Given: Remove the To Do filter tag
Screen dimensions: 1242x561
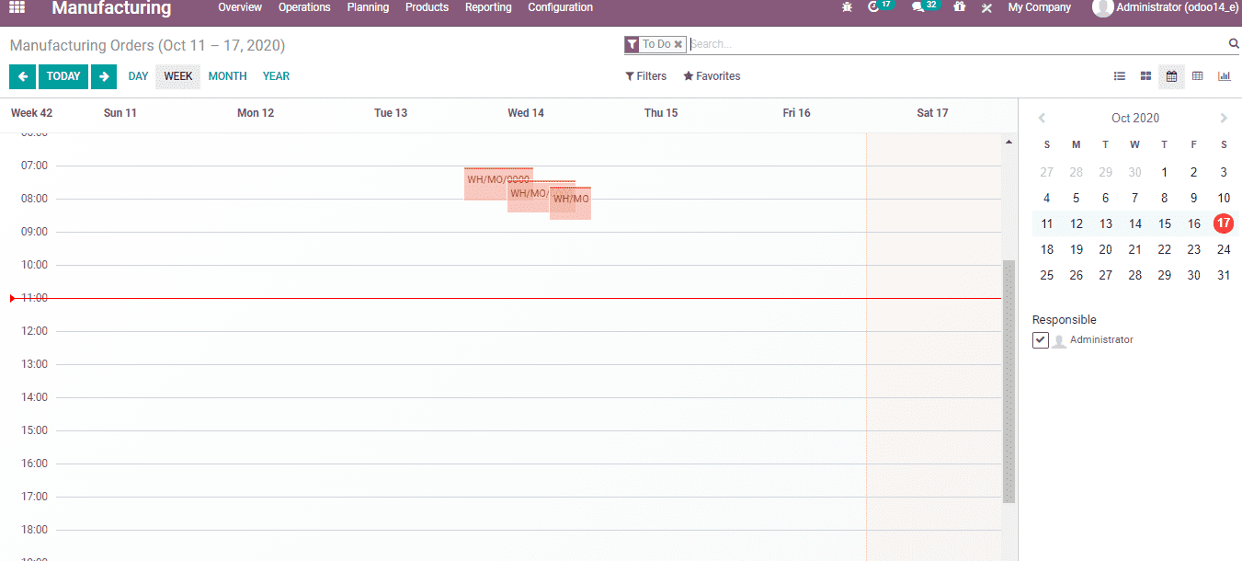Looking at the screenshot, I should coord(678,43).
